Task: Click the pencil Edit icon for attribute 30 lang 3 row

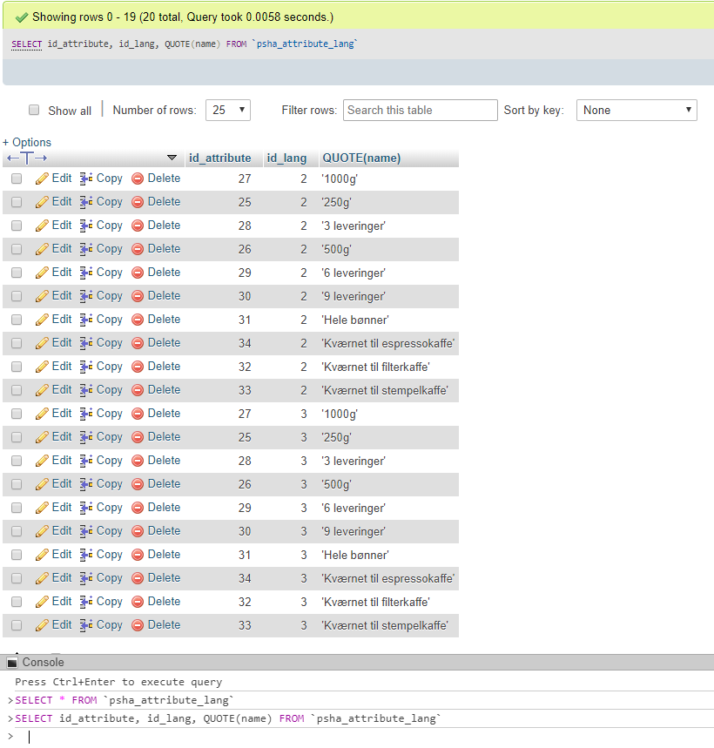Action: [x=42, y=531]
